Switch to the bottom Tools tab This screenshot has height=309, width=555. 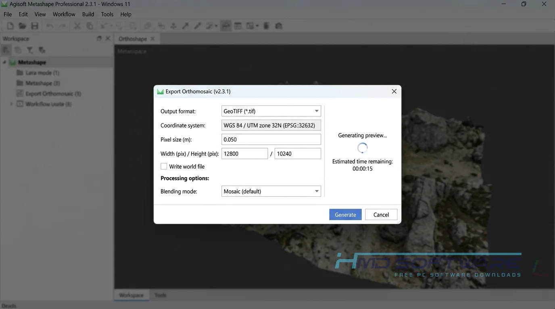161,295
